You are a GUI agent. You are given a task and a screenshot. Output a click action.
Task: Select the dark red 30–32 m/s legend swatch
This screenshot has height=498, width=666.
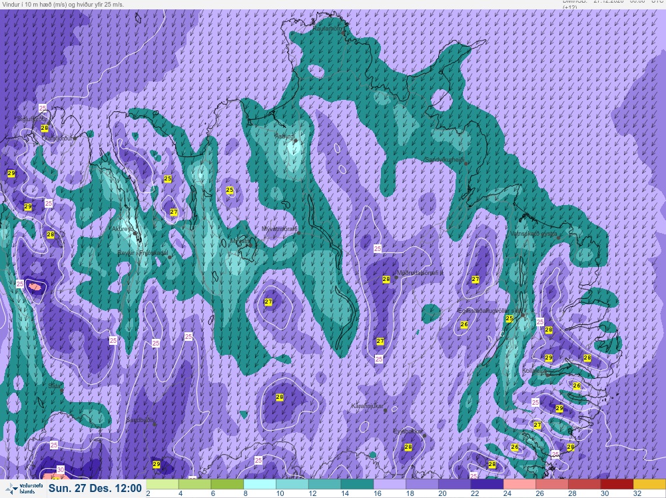click(x=617, y=485)
